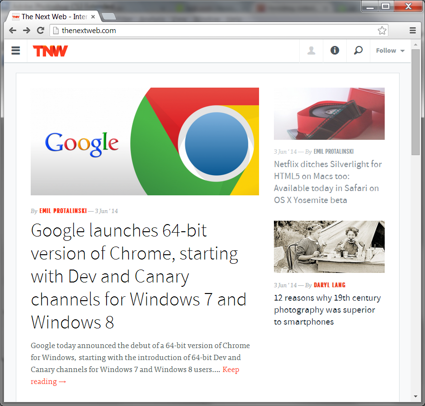425x406 pixels.
Task: Click the info circle icon
Action: (x=335, y=50)
